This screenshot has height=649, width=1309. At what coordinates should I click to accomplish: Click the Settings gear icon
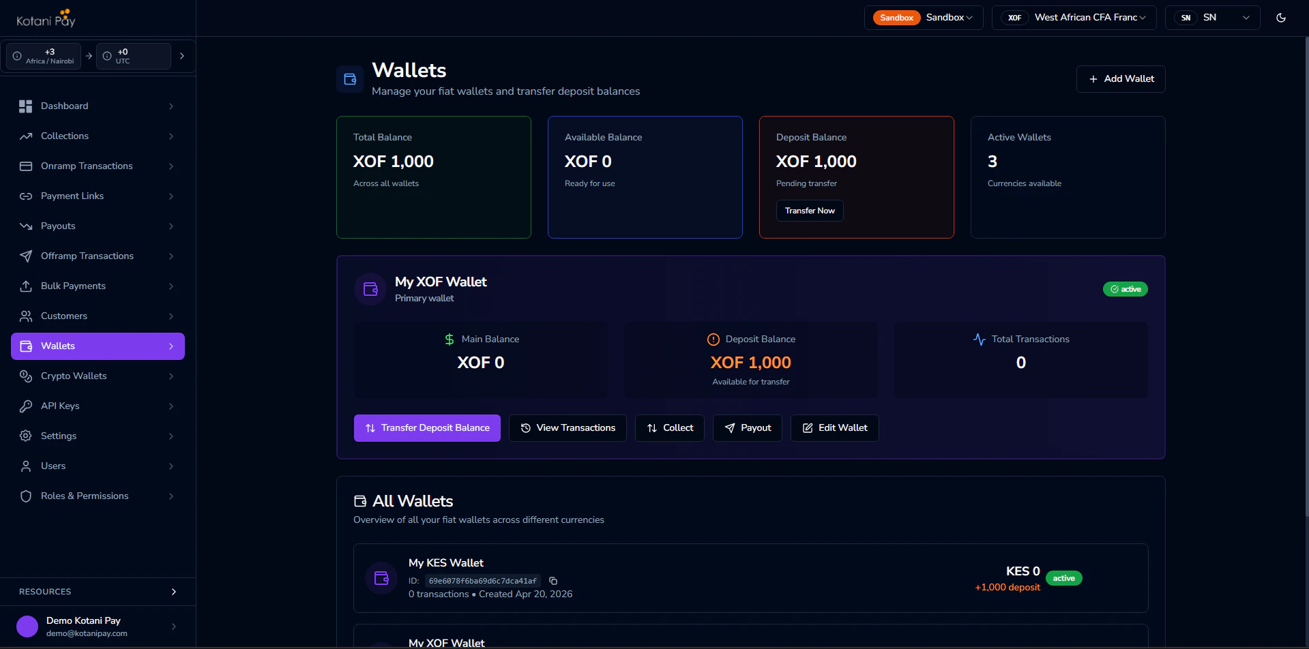tap(25, 436)
